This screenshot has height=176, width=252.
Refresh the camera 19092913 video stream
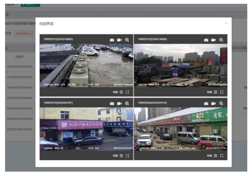point(215,92)
